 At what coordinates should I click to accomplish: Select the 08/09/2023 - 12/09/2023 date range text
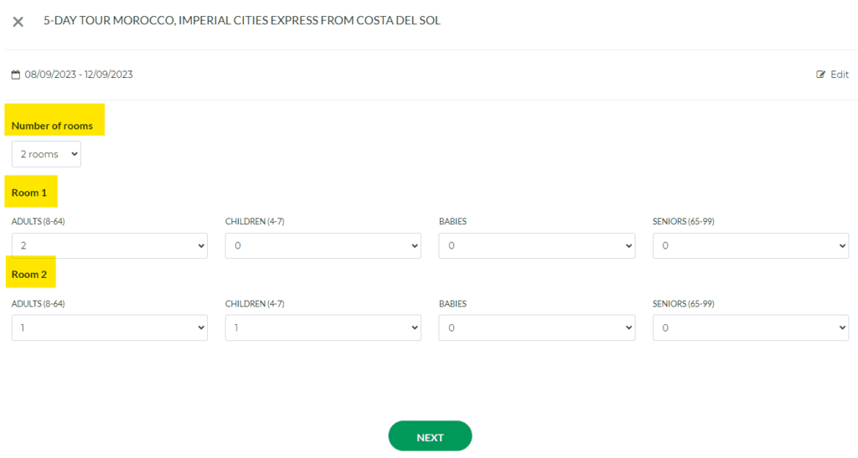click(79, 75)
